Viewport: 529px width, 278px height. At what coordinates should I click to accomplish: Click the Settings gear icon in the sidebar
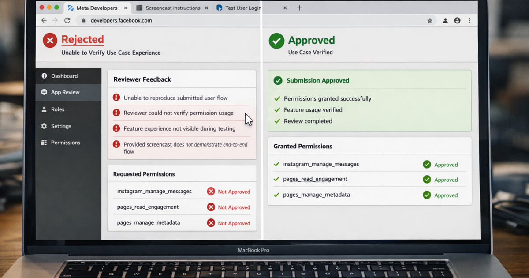coord(44,126)
